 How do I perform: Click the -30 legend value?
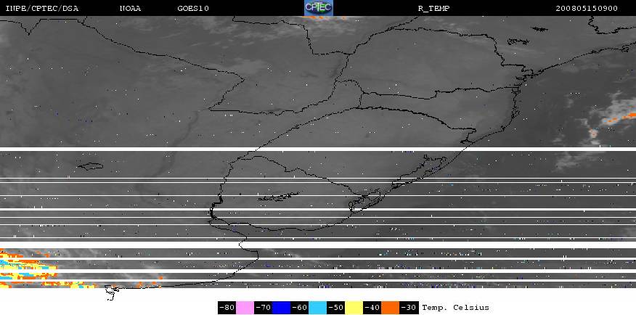coord(409,308)
